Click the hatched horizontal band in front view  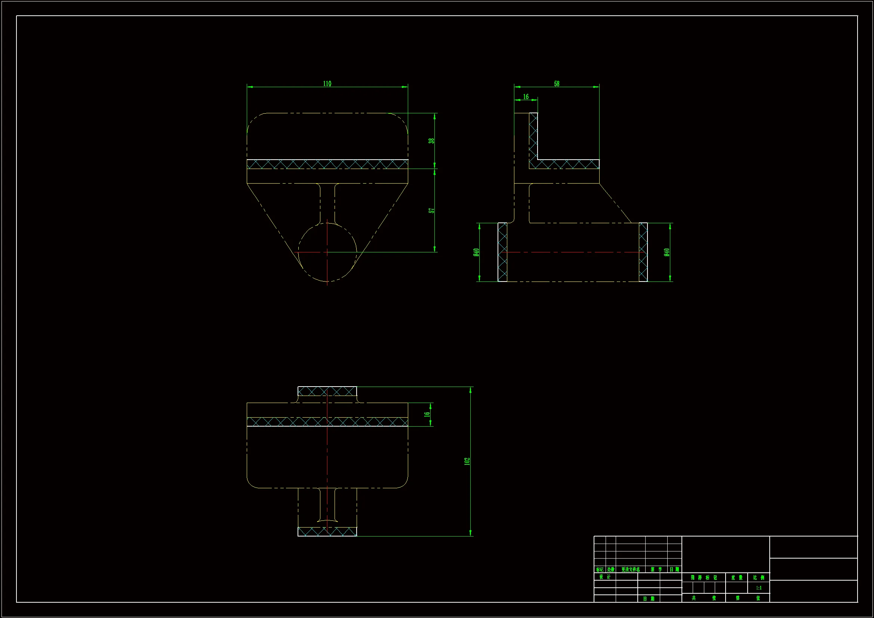click(327, 165)
